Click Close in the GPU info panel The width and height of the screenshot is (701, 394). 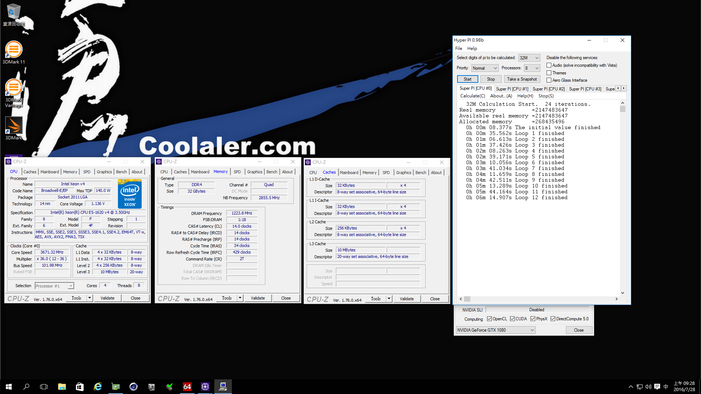pyautogui.click(x=579, y=330)
